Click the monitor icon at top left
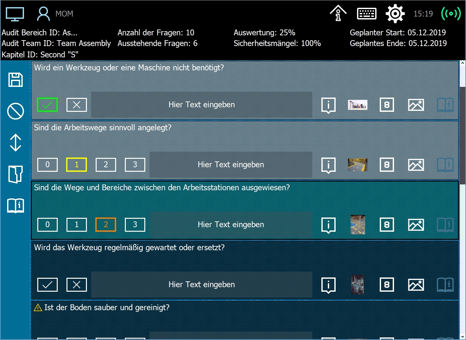 coord(15,14)
